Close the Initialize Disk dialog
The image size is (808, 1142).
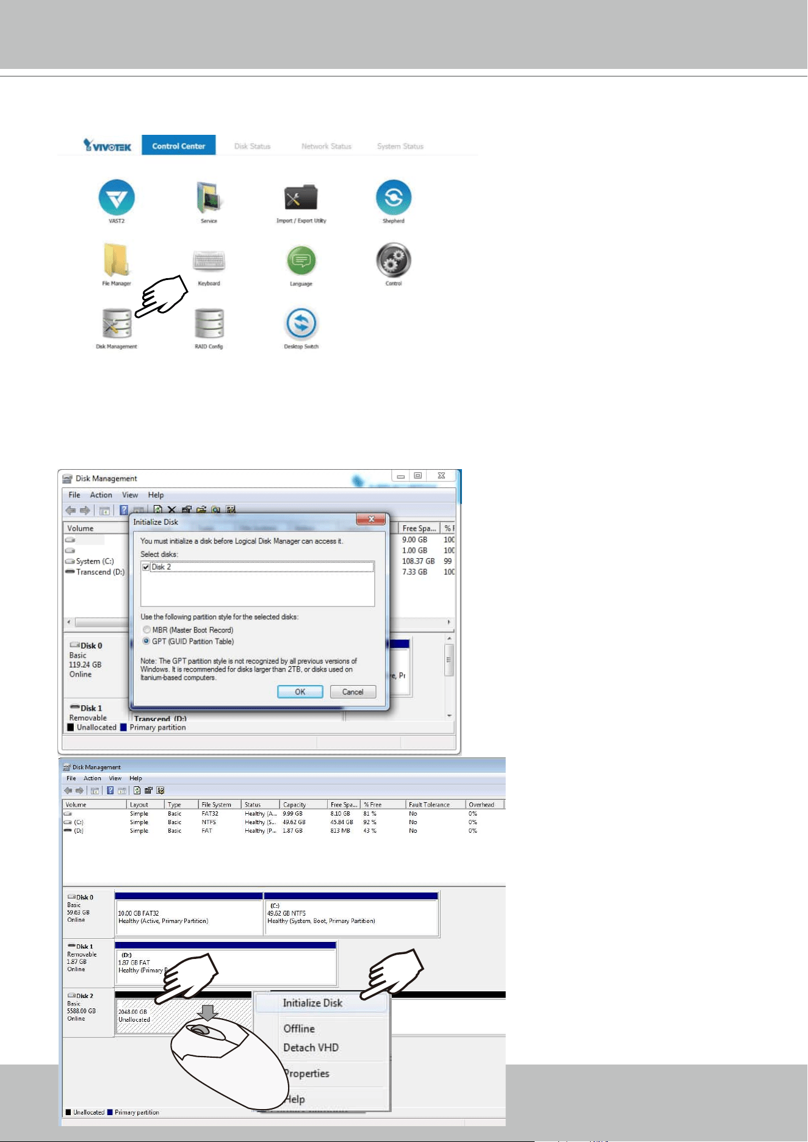(x=371, y=519)
